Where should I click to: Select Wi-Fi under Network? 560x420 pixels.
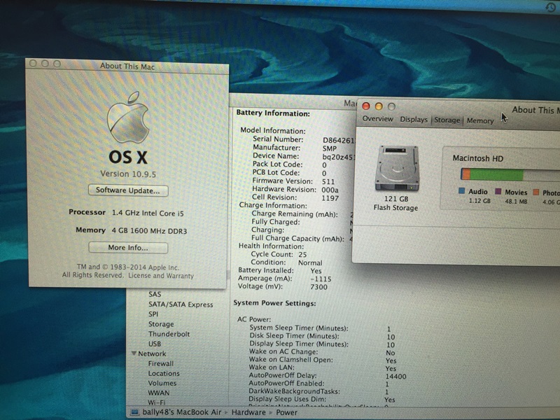(x=156, y=402)
